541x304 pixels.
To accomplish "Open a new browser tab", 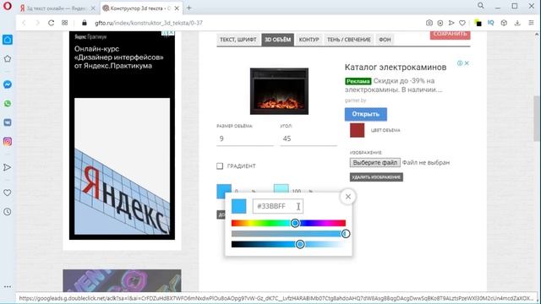I will (189, 8).
